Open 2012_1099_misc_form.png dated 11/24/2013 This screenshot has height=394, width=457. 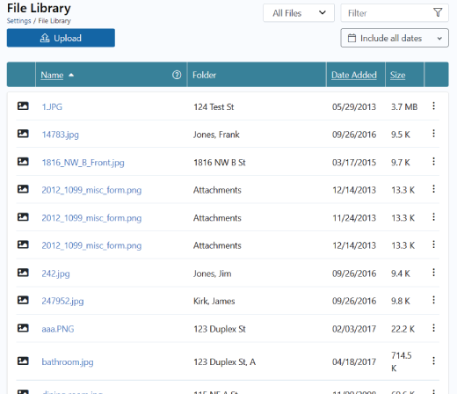tap(91, 218)
